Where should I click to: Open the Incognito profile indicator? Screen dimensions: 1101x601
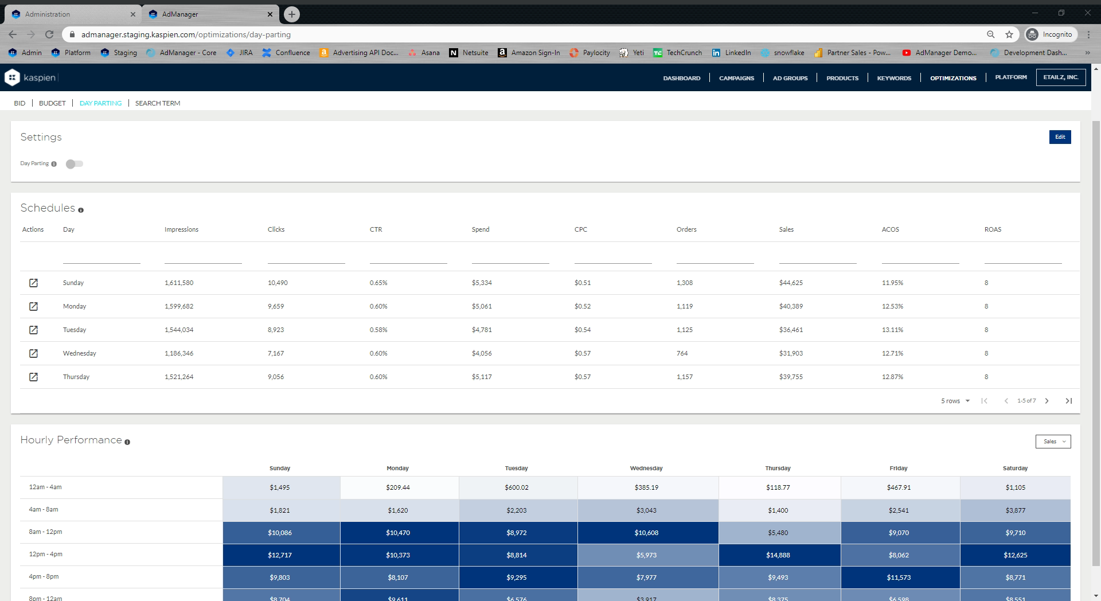pyautogui.click(x=1049, y=34)
